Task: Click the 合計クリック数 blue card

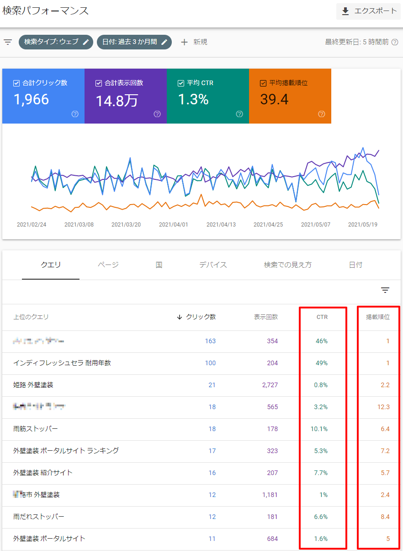Action: point(43,96)
